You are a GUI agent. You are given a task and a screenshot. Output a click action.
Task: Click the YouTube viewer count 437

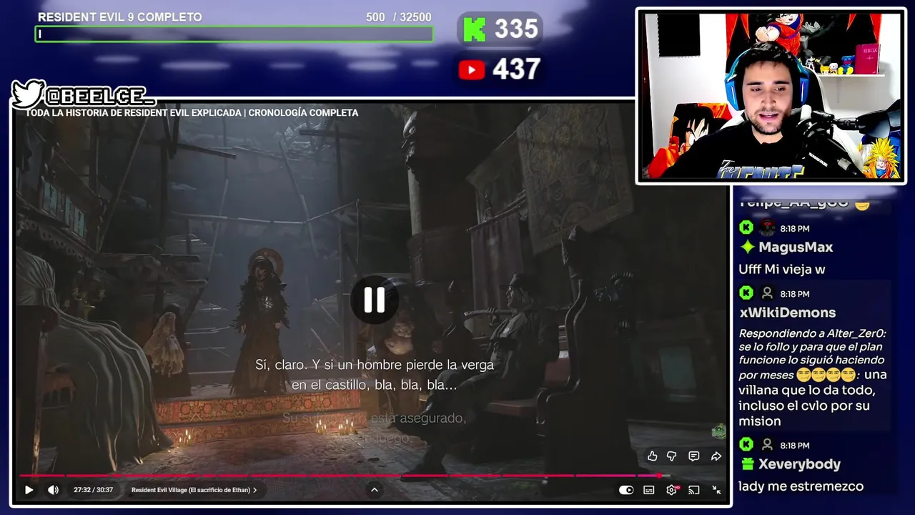pos(516,69)
